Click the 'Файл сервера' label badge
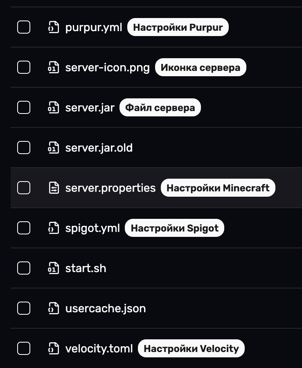 click(160, 108)
